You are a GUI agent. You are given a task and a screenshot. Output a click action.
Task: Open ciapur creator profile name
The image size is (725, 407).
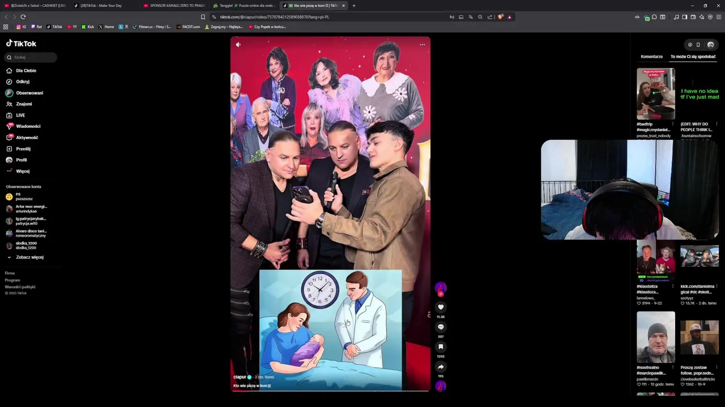tap(240, 377)
